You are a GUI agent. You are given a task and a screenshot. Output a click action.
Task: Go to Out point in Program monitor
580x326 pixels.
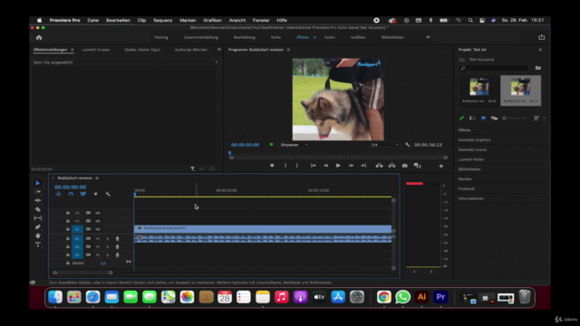(x=363, y=166)
